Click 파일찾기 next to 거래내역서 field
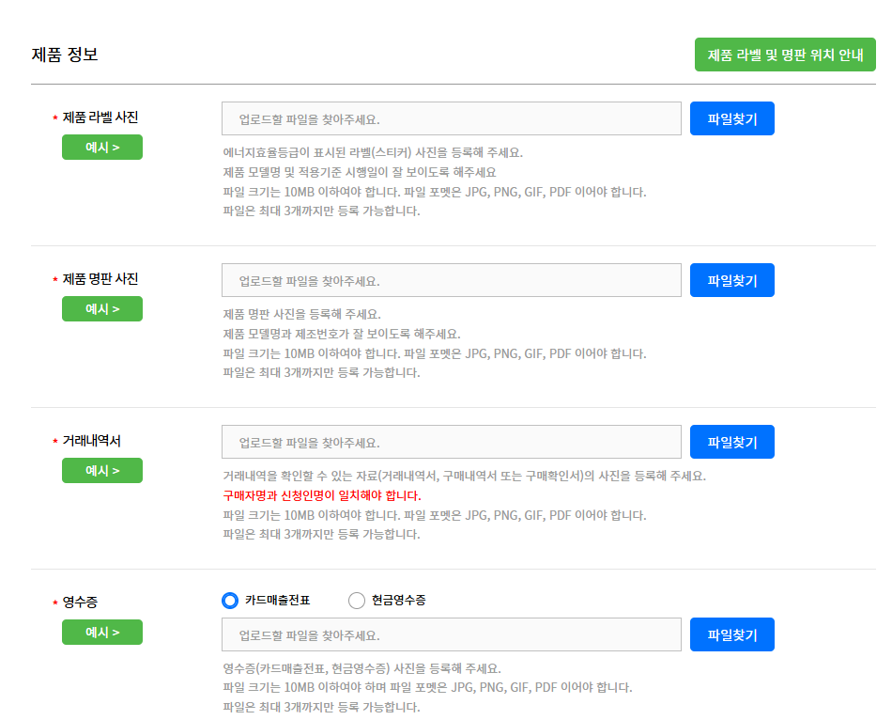Image resolution: width=892 pixels, height=720 pixels. 732,442
